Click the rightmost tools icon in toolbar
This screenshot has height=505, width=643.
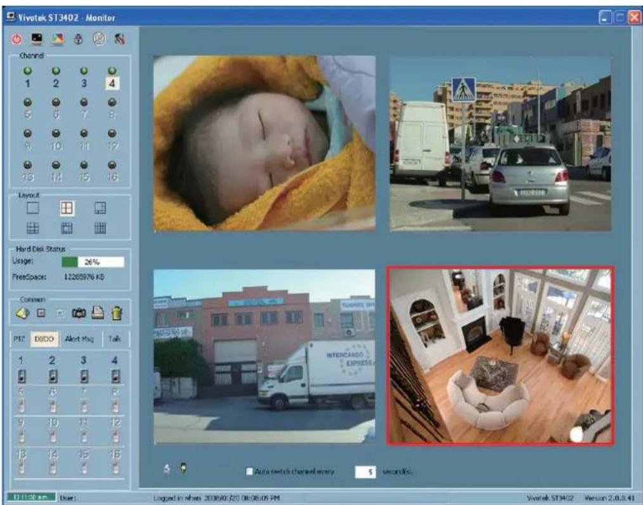[119, 39]
